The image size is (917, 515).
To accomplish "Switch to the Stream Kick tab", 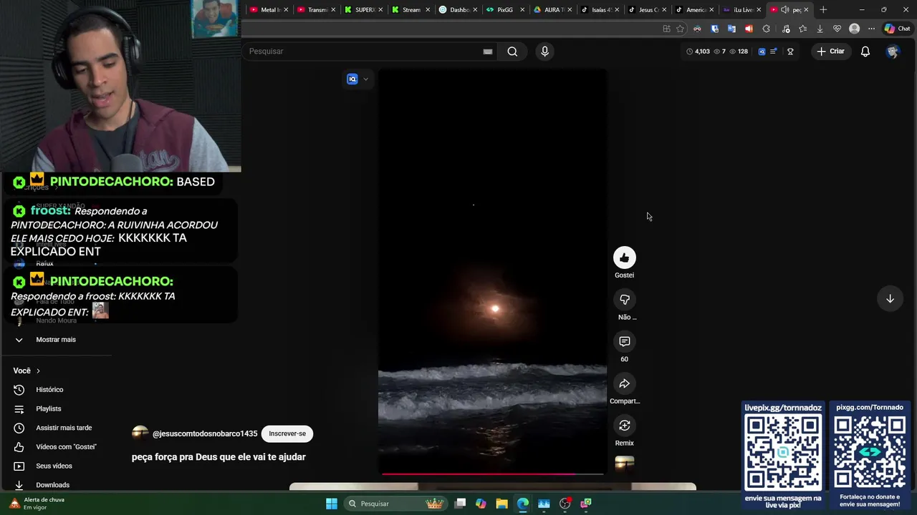I will tap(411, 10).
